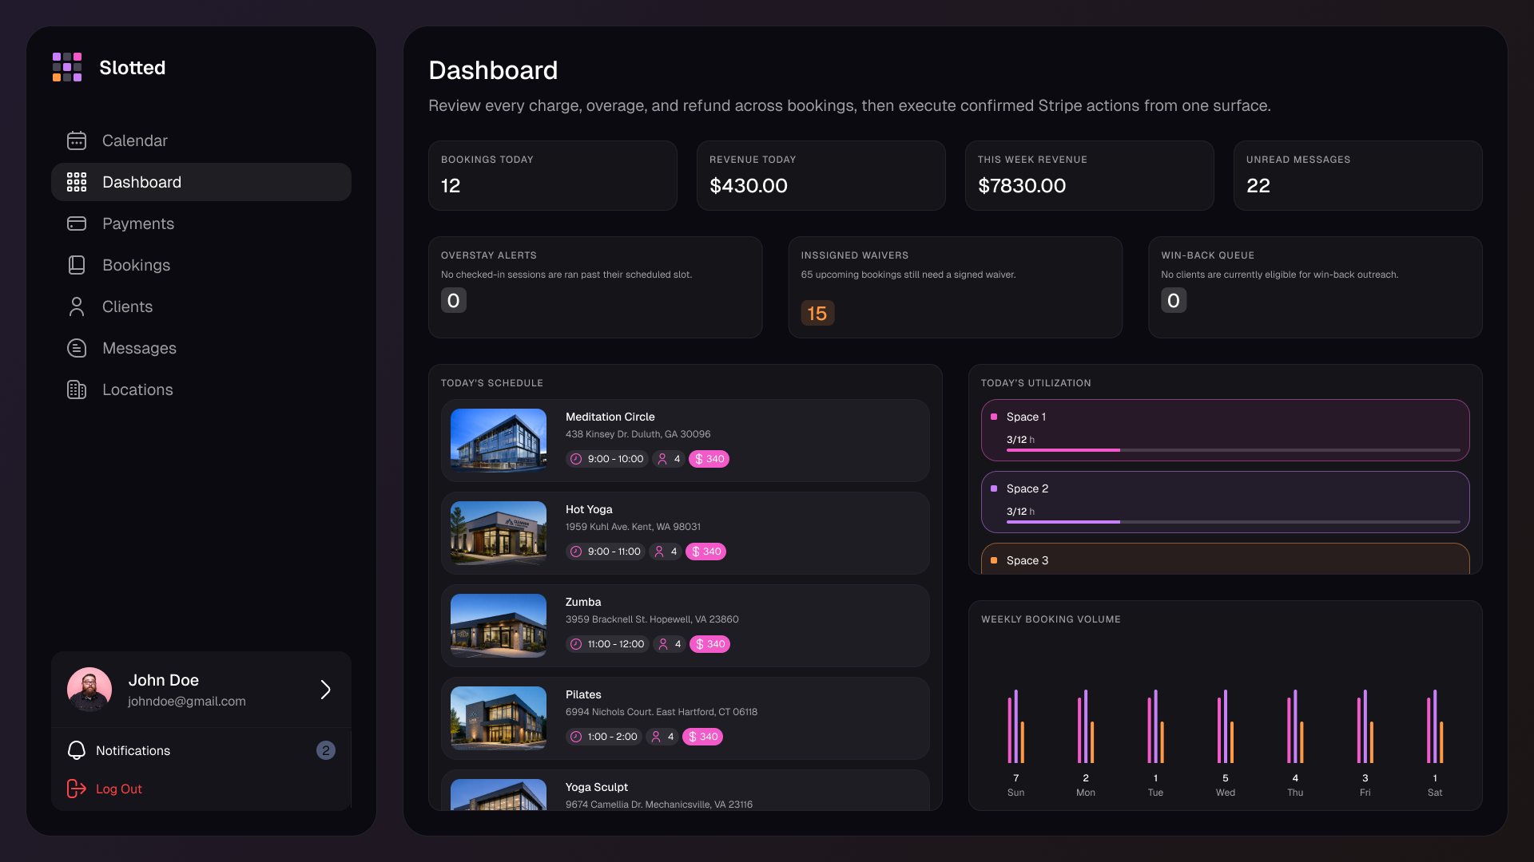Click the Sunday bars in weekly chart
This screenshot has height=862, width=1534.
point(1015,726)
